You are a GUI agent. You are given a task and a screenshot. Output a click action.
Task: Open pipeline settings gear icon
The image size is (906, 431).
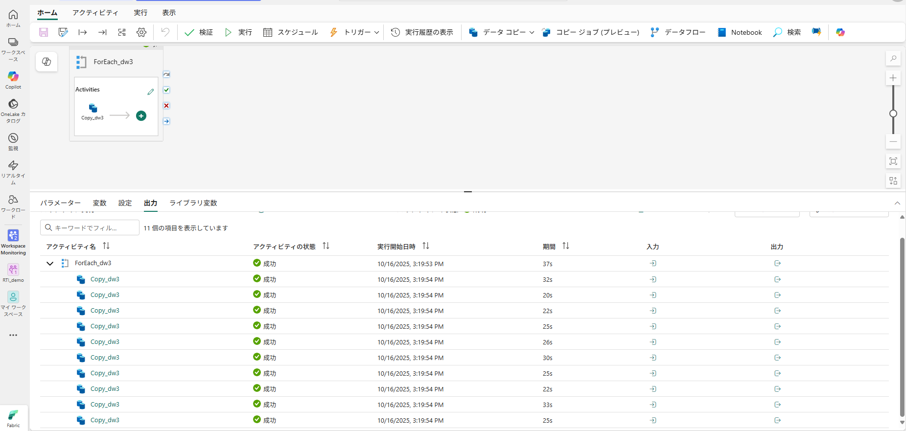141,32
